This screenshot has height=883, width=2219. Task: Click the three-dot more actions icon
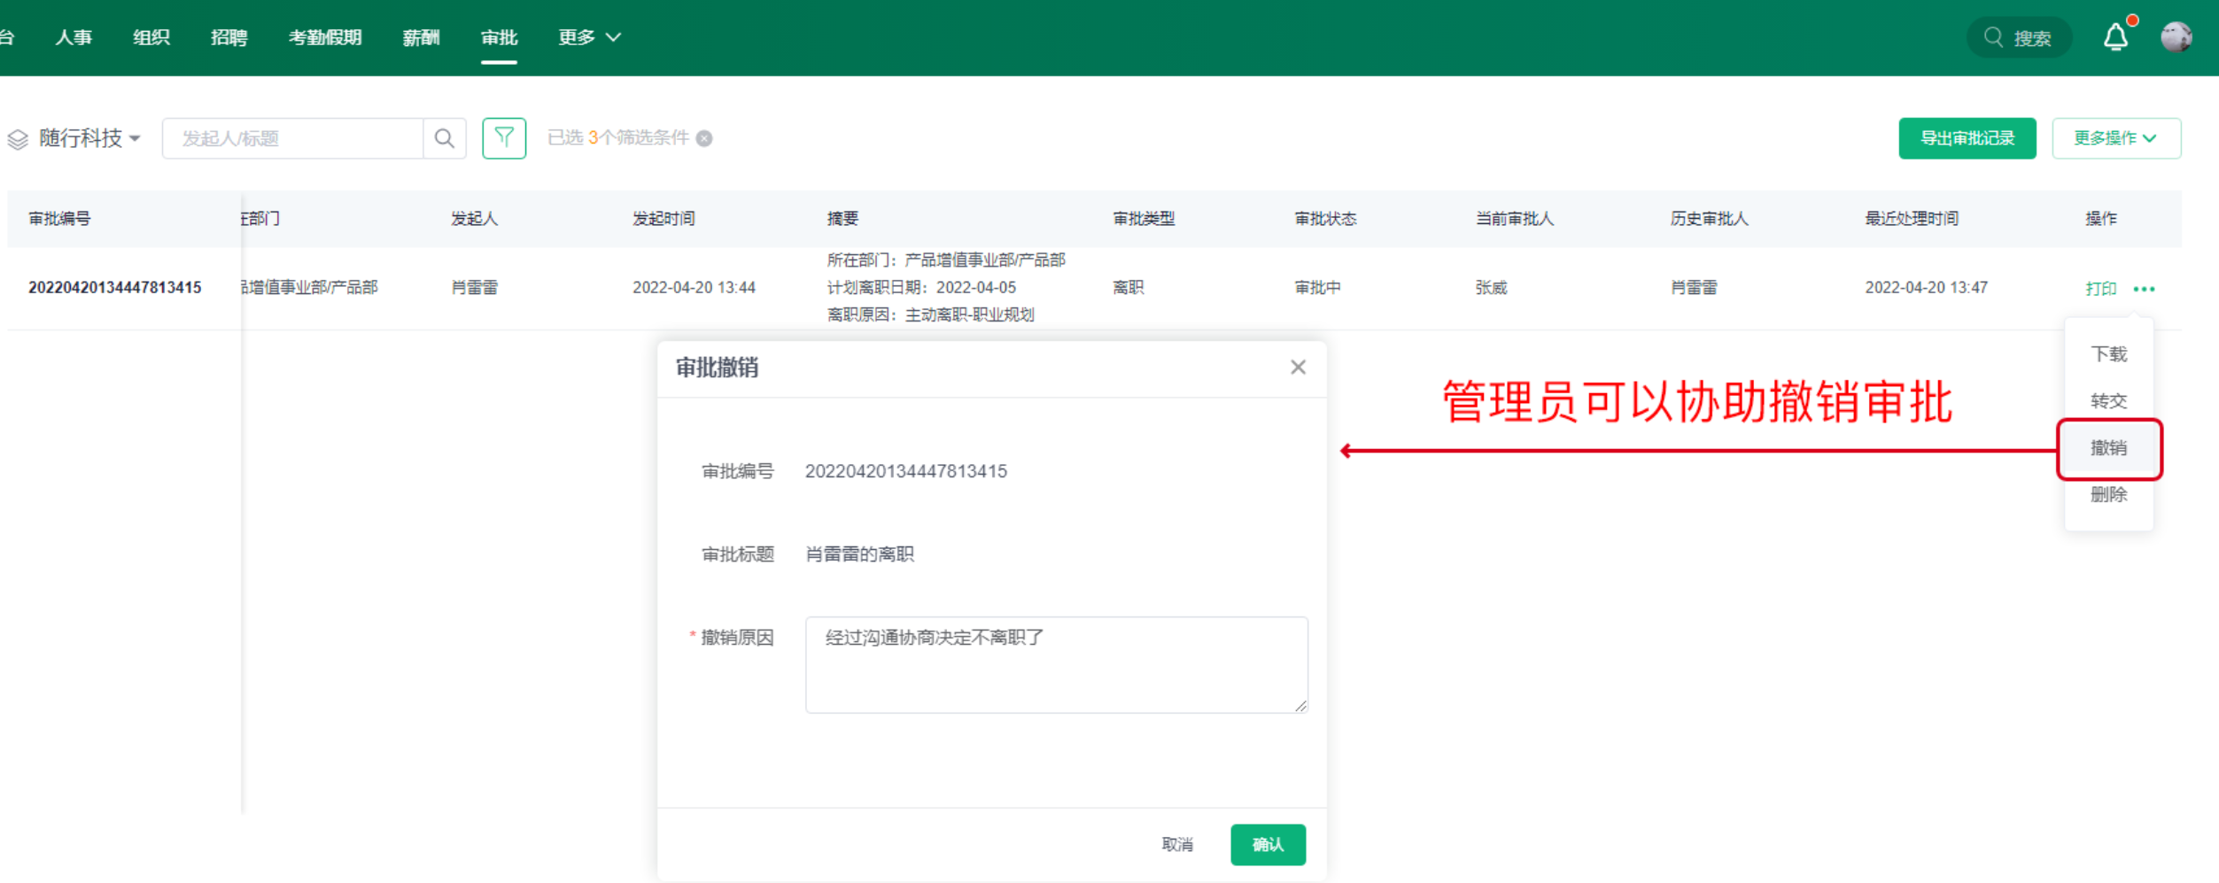(x=2145, y=289)
